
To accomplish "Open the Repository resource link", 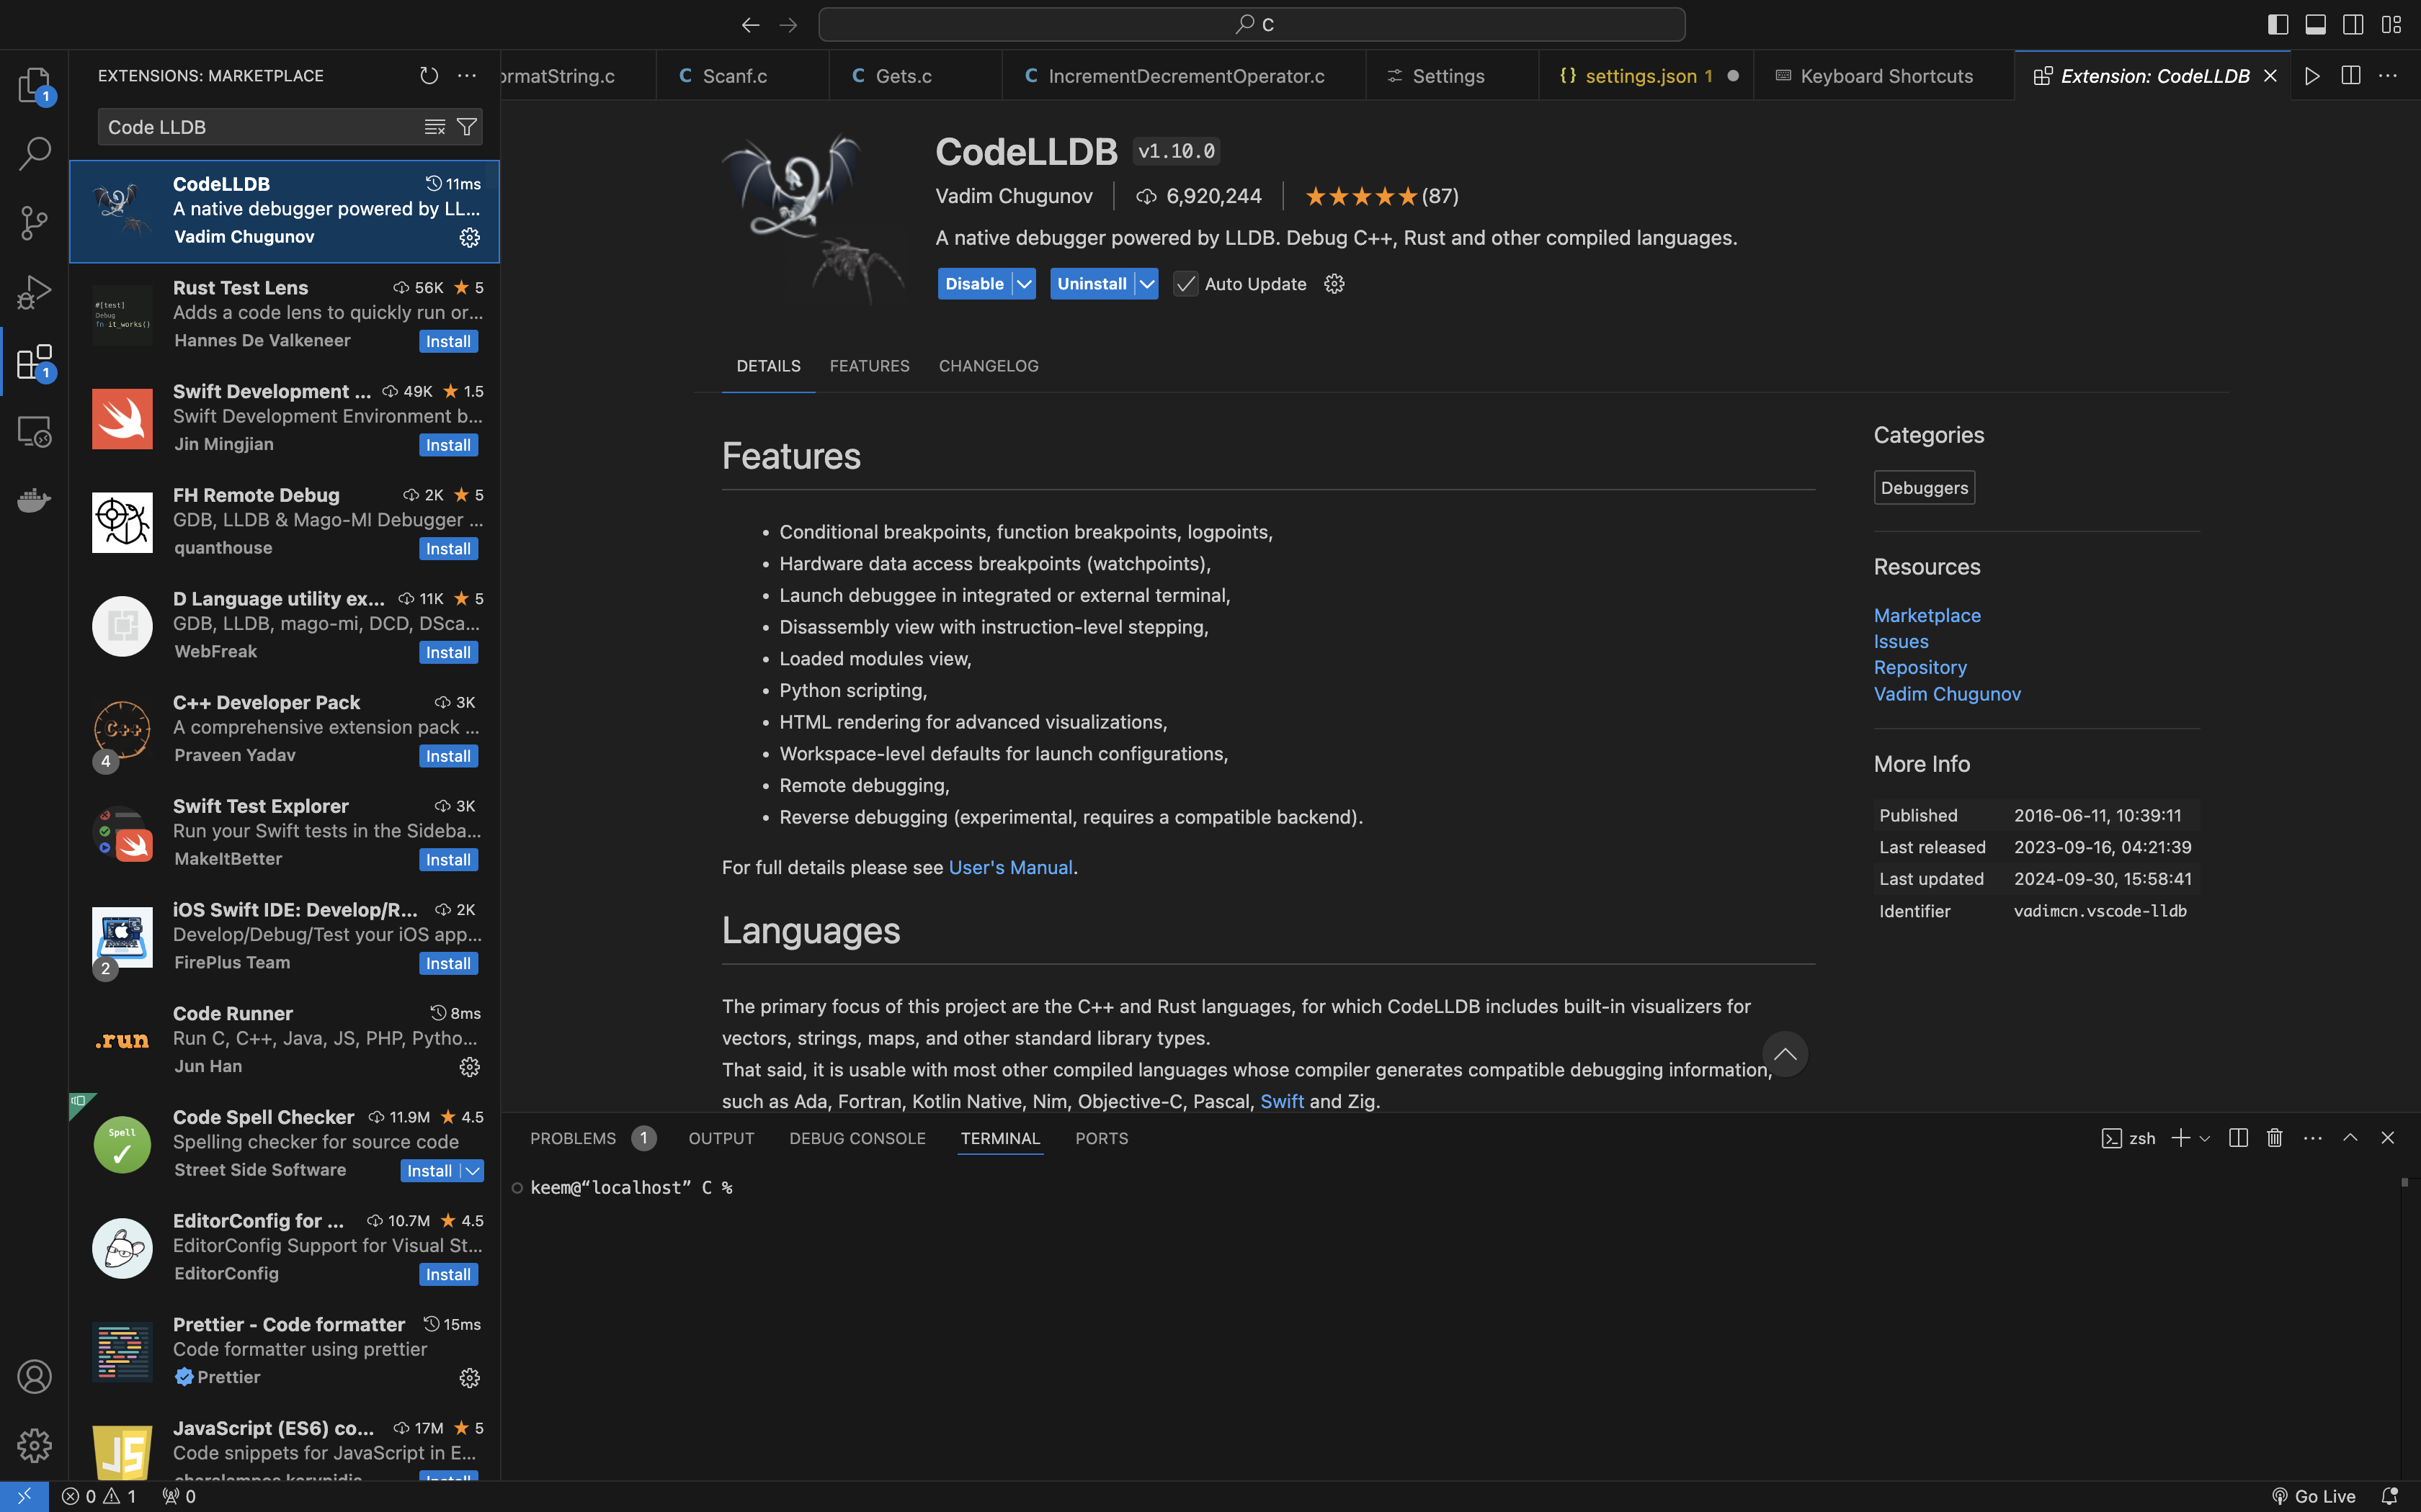I will [x=1920, y=667].
